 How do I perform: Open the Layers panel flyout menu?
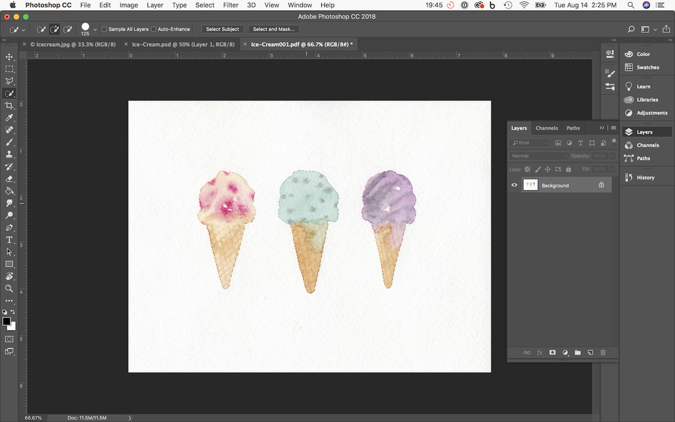click(x=613, y=128)
